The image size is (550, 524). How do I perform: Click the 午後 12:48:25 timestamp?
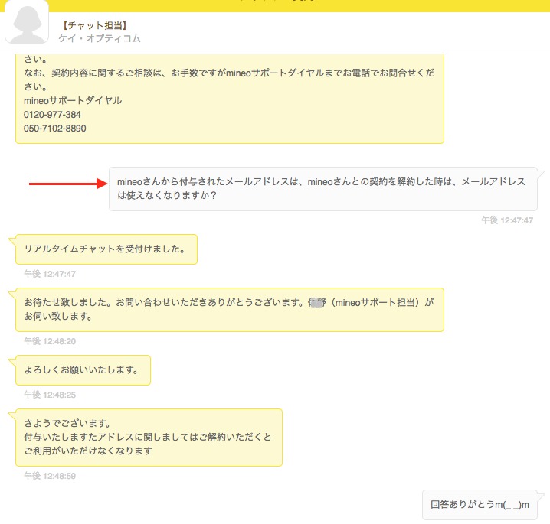pyautogui.click(x=50, y=395)
